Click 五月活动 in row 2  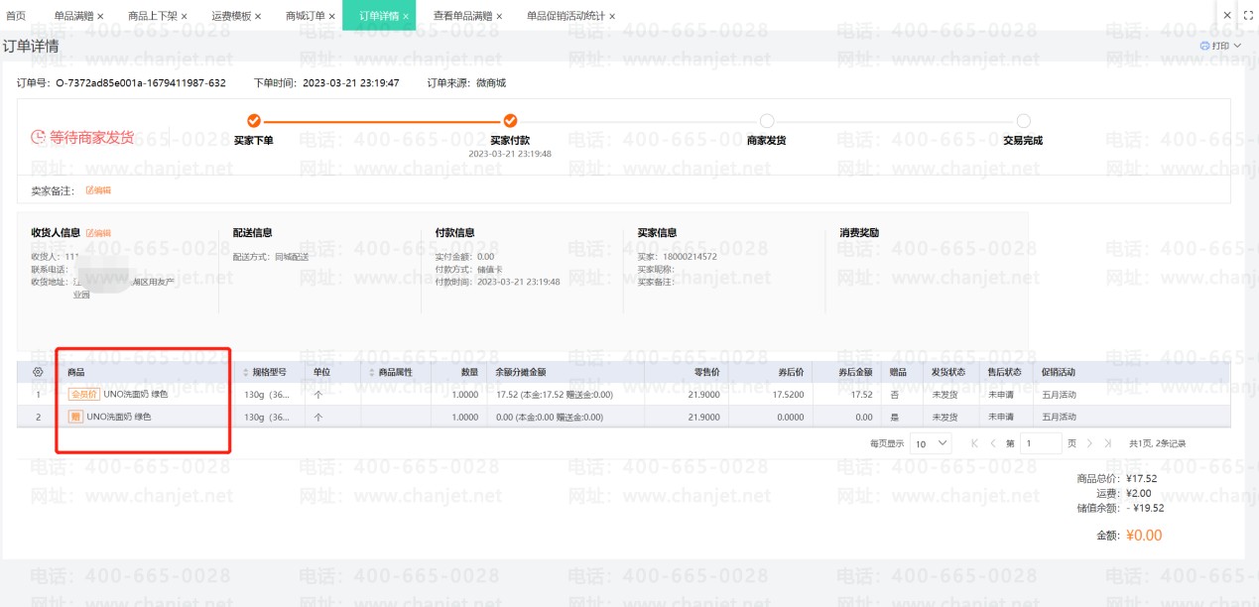[1059, 418]
